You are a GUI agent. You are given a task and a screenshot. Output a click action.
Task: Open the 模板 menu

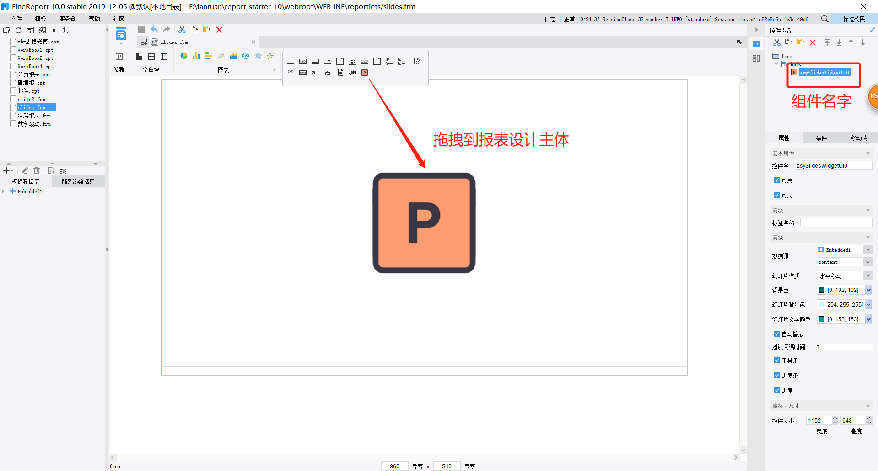click(x=41, y=19)
